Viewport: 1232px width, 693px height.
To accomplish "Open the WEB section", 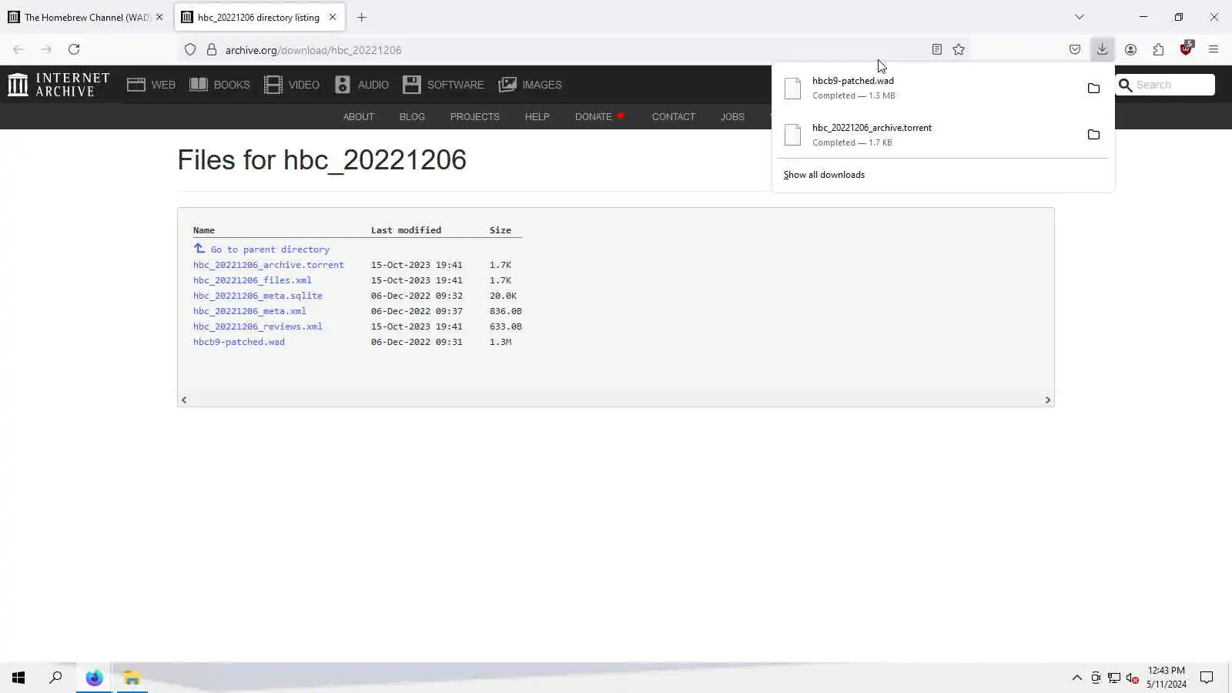I will [152, 85].
